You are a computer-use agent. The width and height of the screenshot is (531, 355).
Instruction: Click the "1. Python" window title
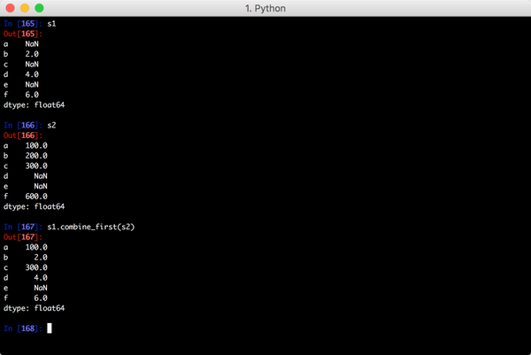tap(265, 8)
